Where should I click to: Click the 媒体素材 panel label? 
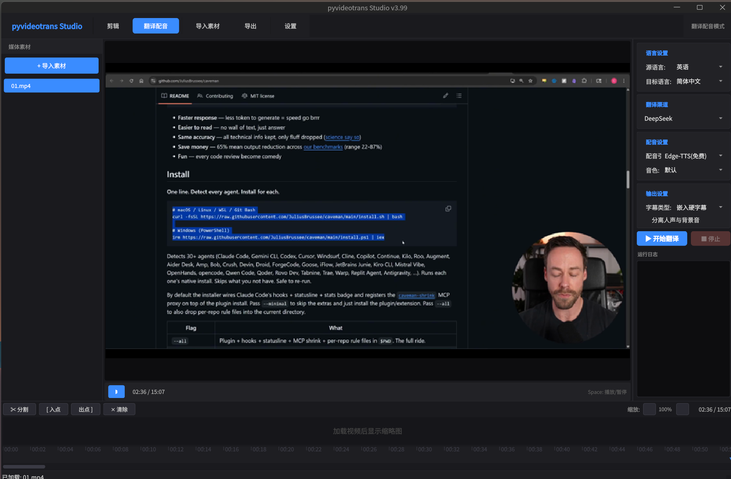pos(19,47)
